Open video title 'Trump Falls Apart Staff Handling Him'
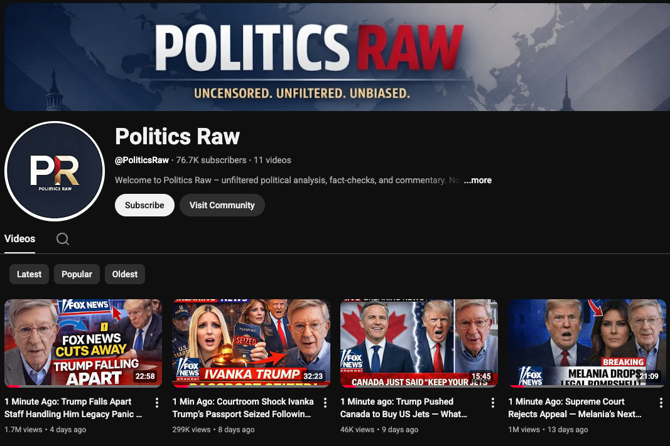 tap(73, 408)
